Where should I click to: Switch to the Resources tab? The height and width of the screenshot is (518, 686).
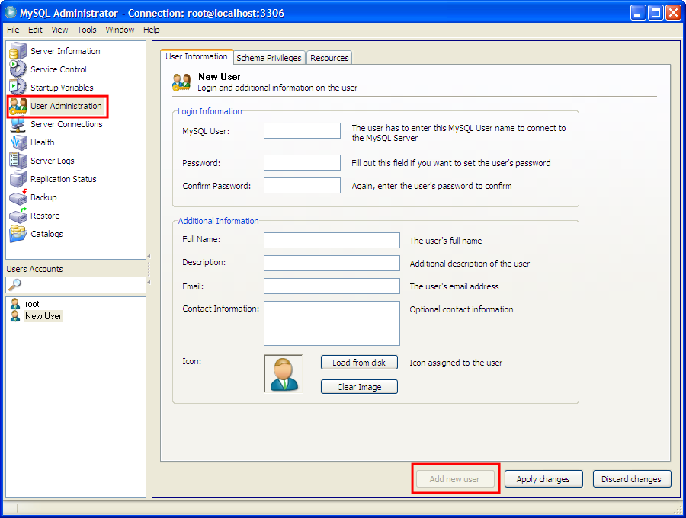329,58
